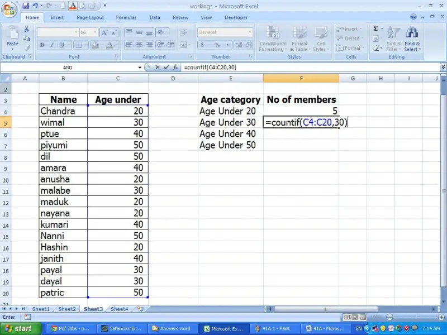Toggle Bold formatting
This screenshot has width=447, height=335.
tap(42, 45)
